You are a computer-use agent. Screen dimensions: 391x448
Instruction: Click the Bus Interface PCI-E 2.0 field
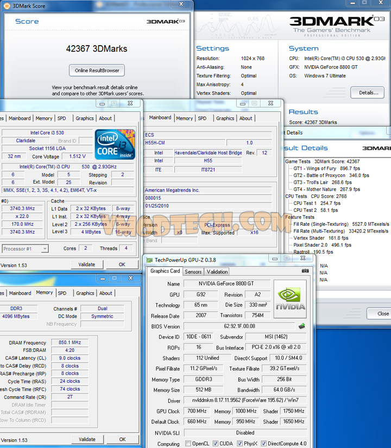[x=276, y=347]
